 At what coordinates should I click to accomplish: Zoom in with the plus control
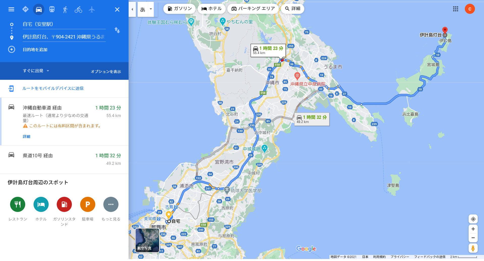coord(473,229)
